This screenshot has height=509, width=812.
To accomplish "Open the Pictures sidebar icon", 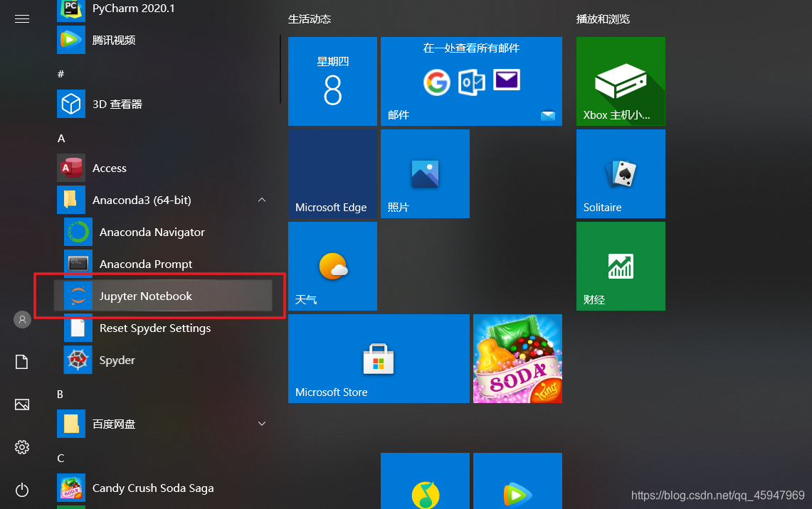I will click(x=22, y=404).
